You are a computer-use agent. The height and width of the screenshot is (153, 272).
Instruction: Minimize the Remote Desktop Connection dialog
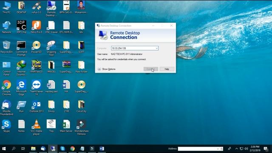(x=153, y=25)
